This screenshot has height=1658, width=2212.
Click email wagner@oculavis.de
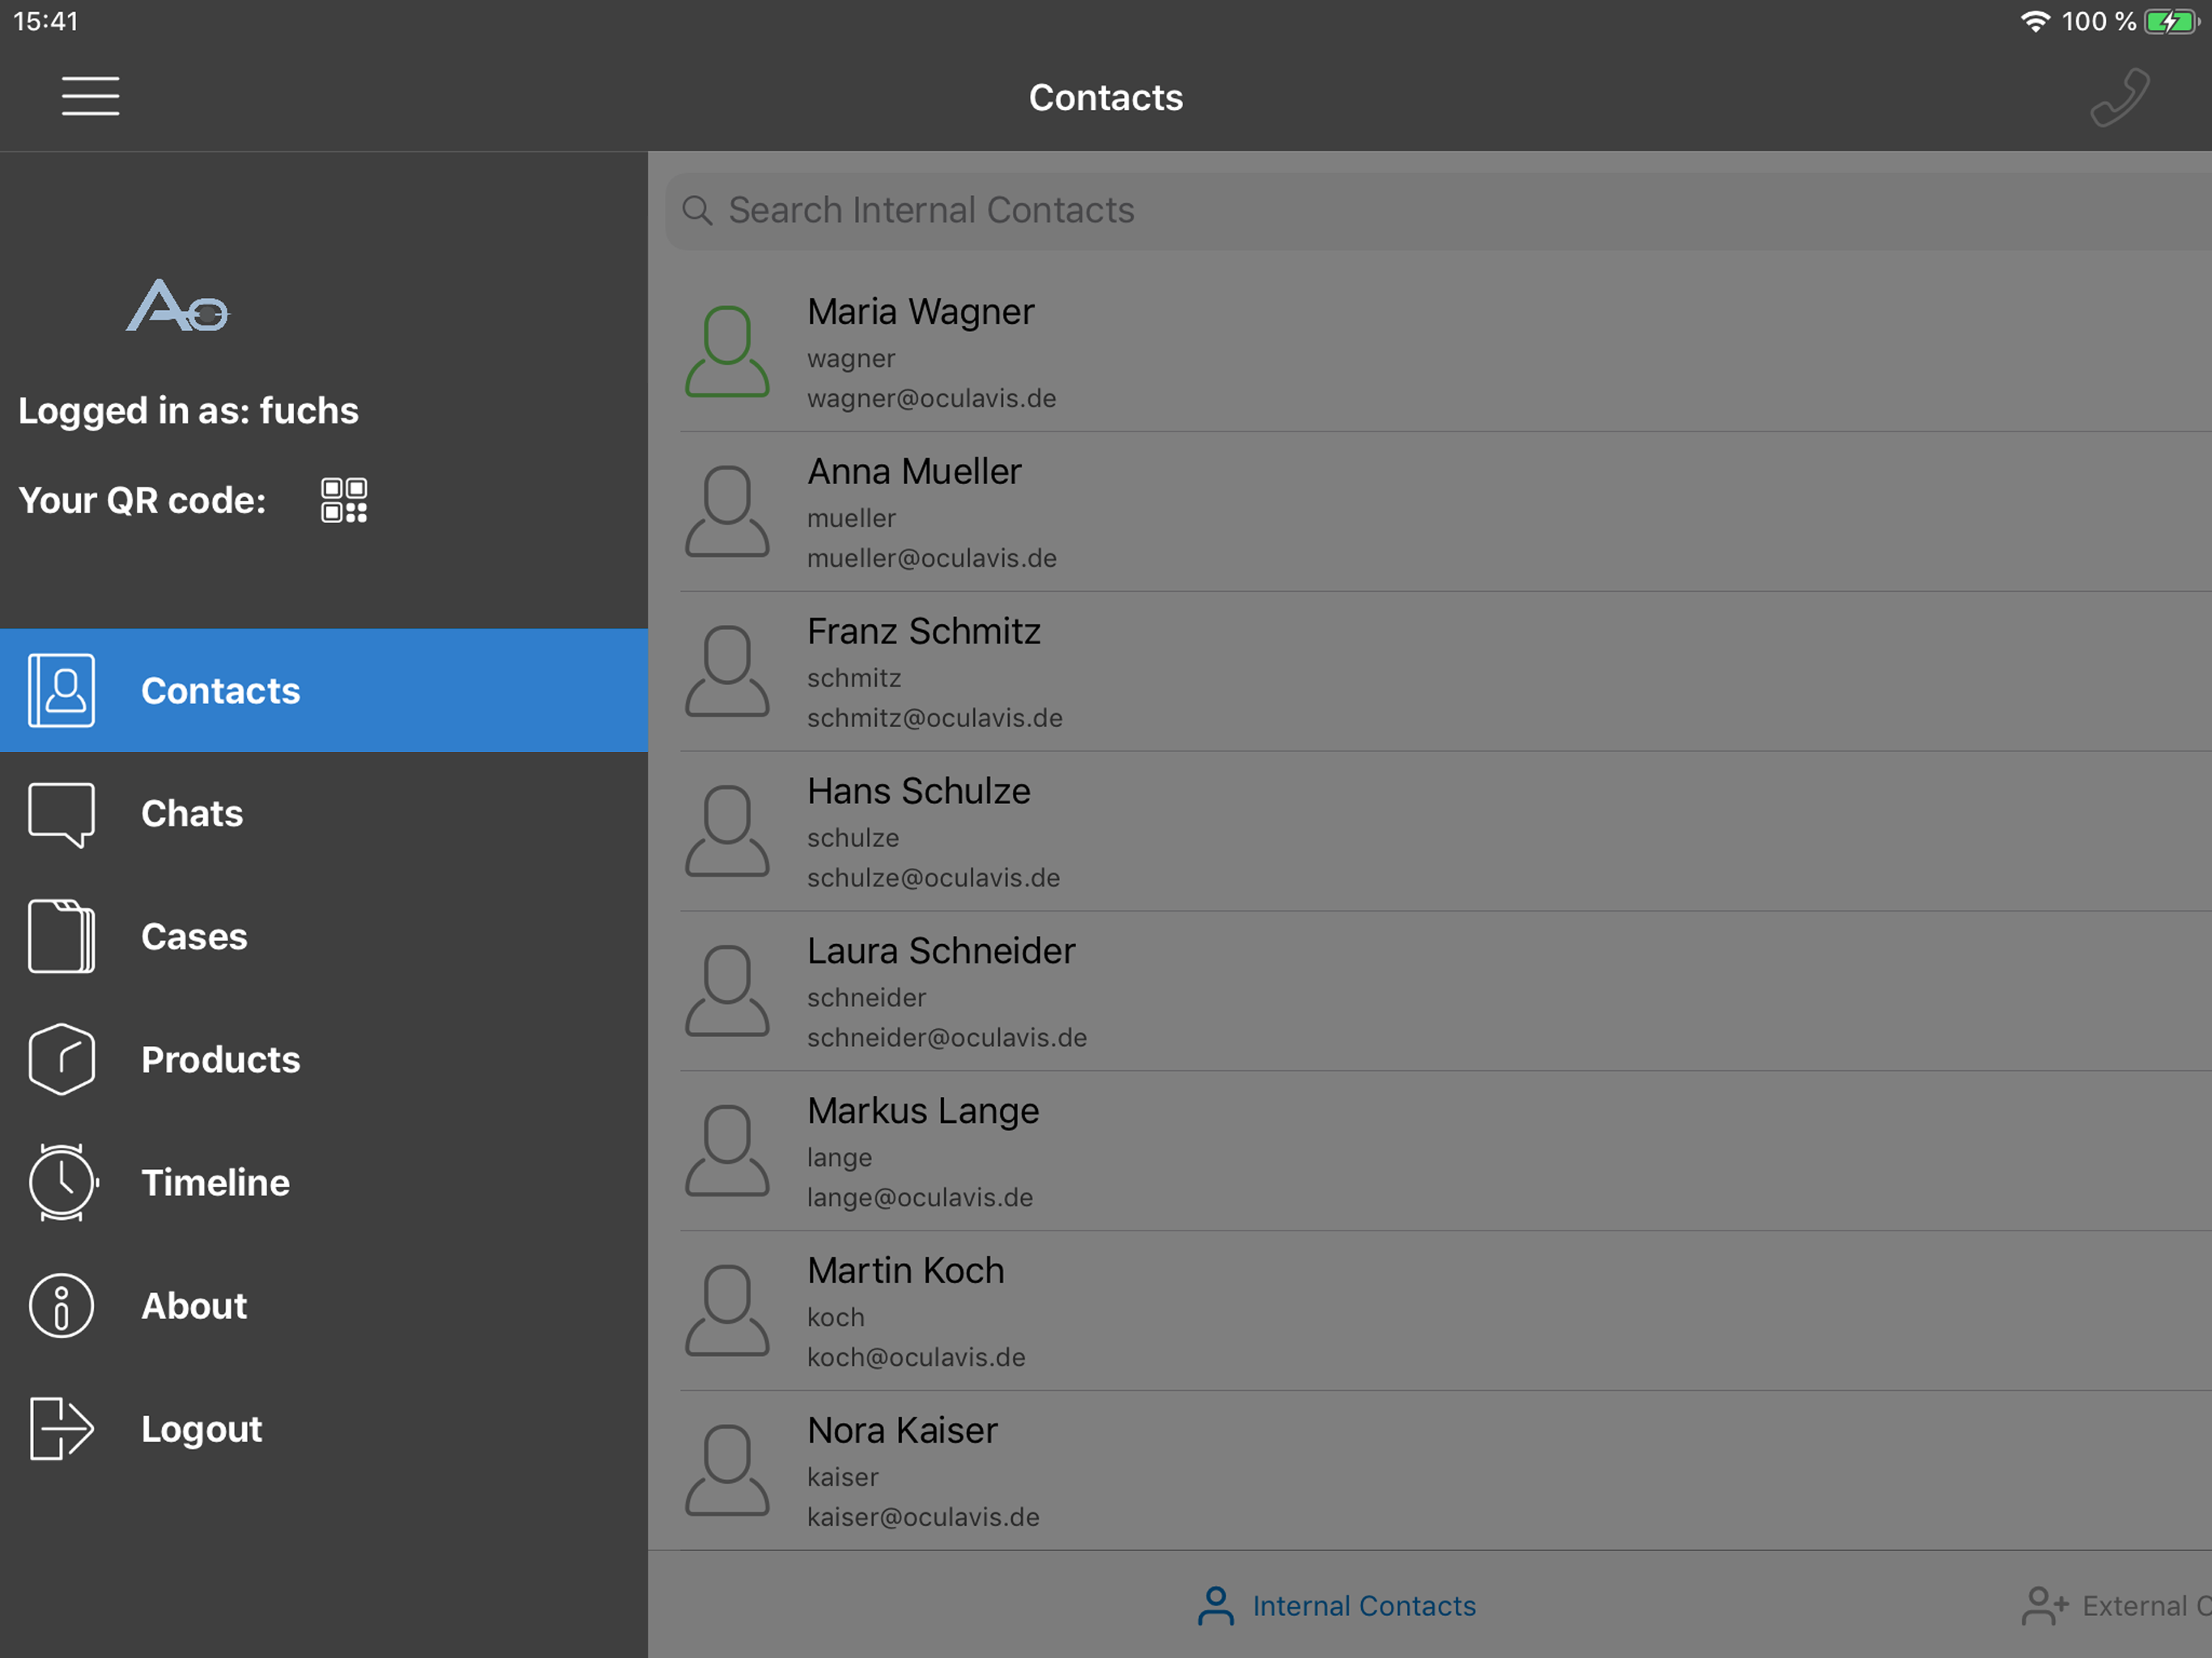coord(931,398)
